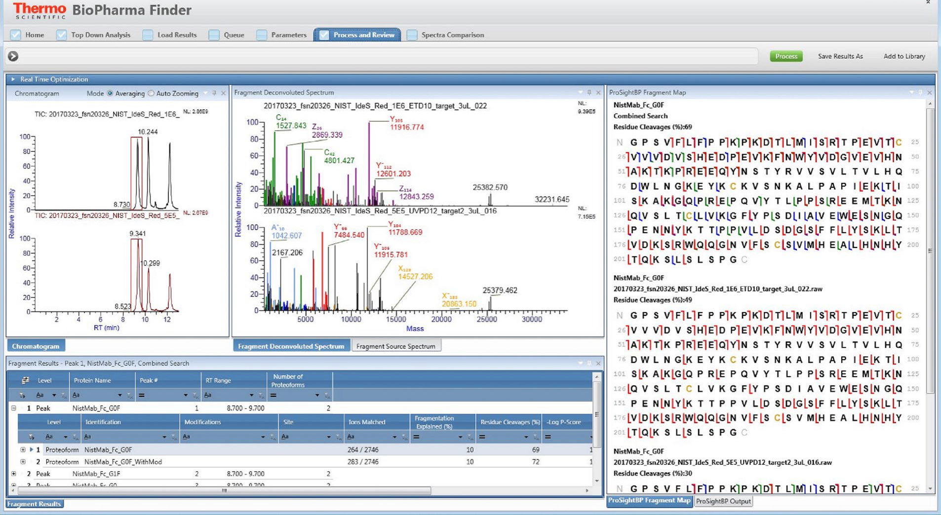Open Modifications filter dropdown arrow
Screen dimensions: 941x515
point(263,437)
